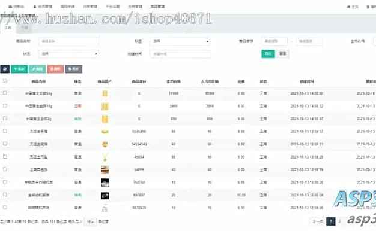Check the row with stock 5678979

5,207
